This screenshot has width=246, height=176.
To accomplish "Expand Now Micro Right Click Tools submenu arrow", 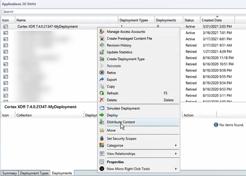I will click(176, 169).
